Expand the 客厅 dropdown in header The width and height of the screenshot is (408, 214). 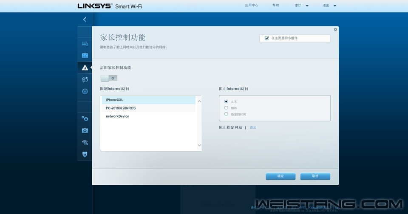(x=301, y=6)
